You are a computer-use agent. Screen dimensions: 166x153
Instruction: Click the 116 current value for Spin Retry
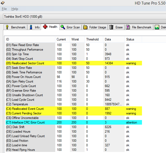(x=59, y=81)
